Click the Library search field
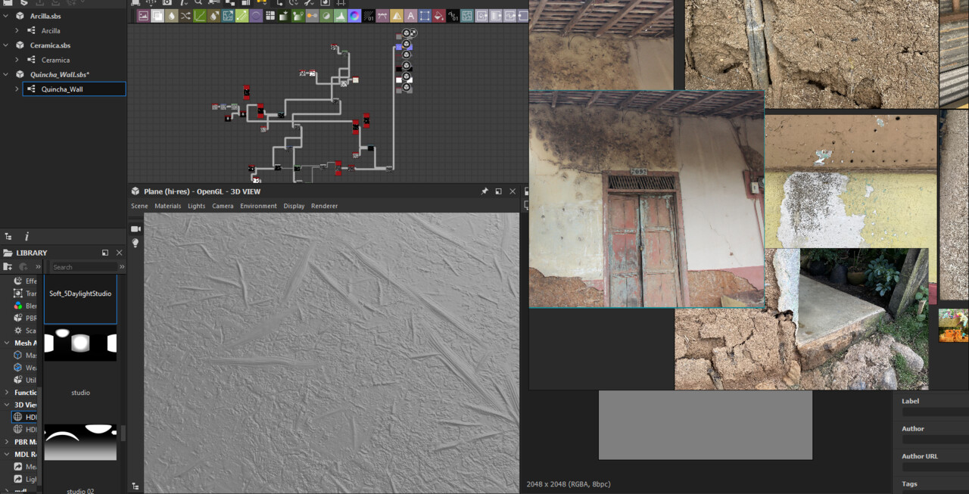Screen dimensions: 969x494 (84, 267)
